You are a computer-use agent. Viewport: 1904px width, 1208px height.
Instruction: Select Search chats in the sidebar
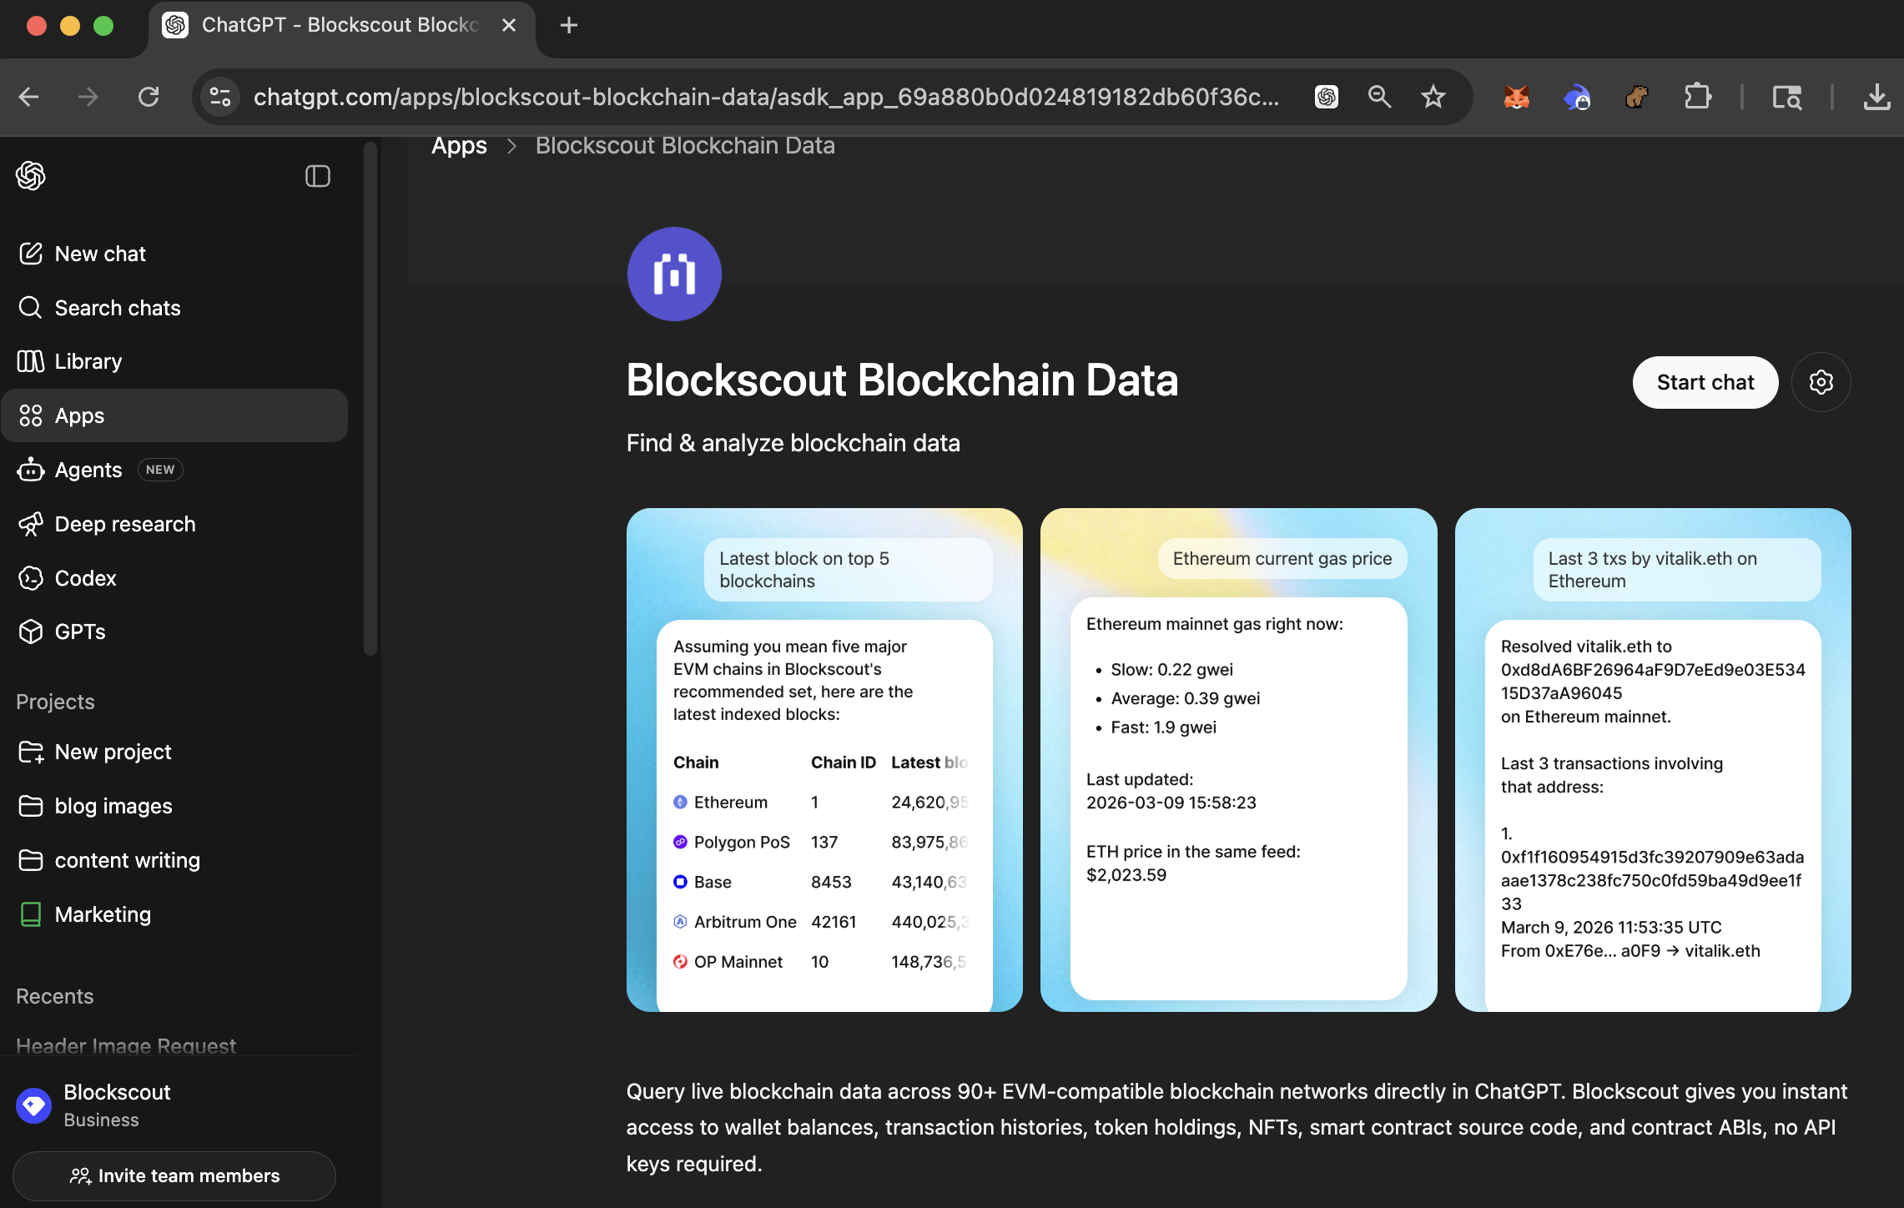(x=118, y=307)
